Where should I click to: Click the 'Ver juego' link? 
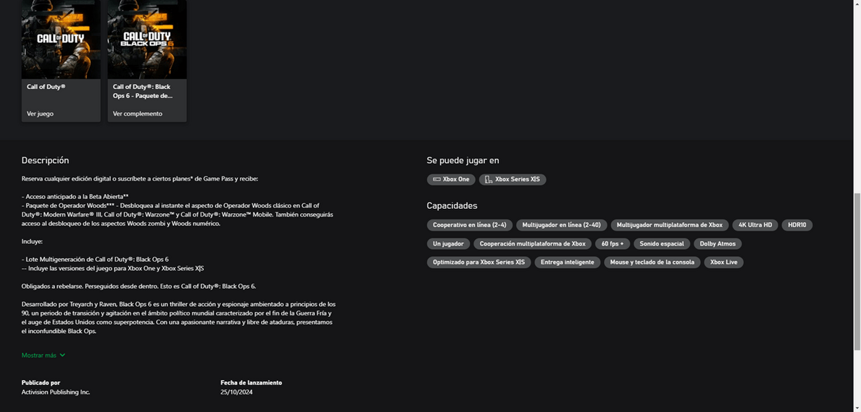point(40,114)
